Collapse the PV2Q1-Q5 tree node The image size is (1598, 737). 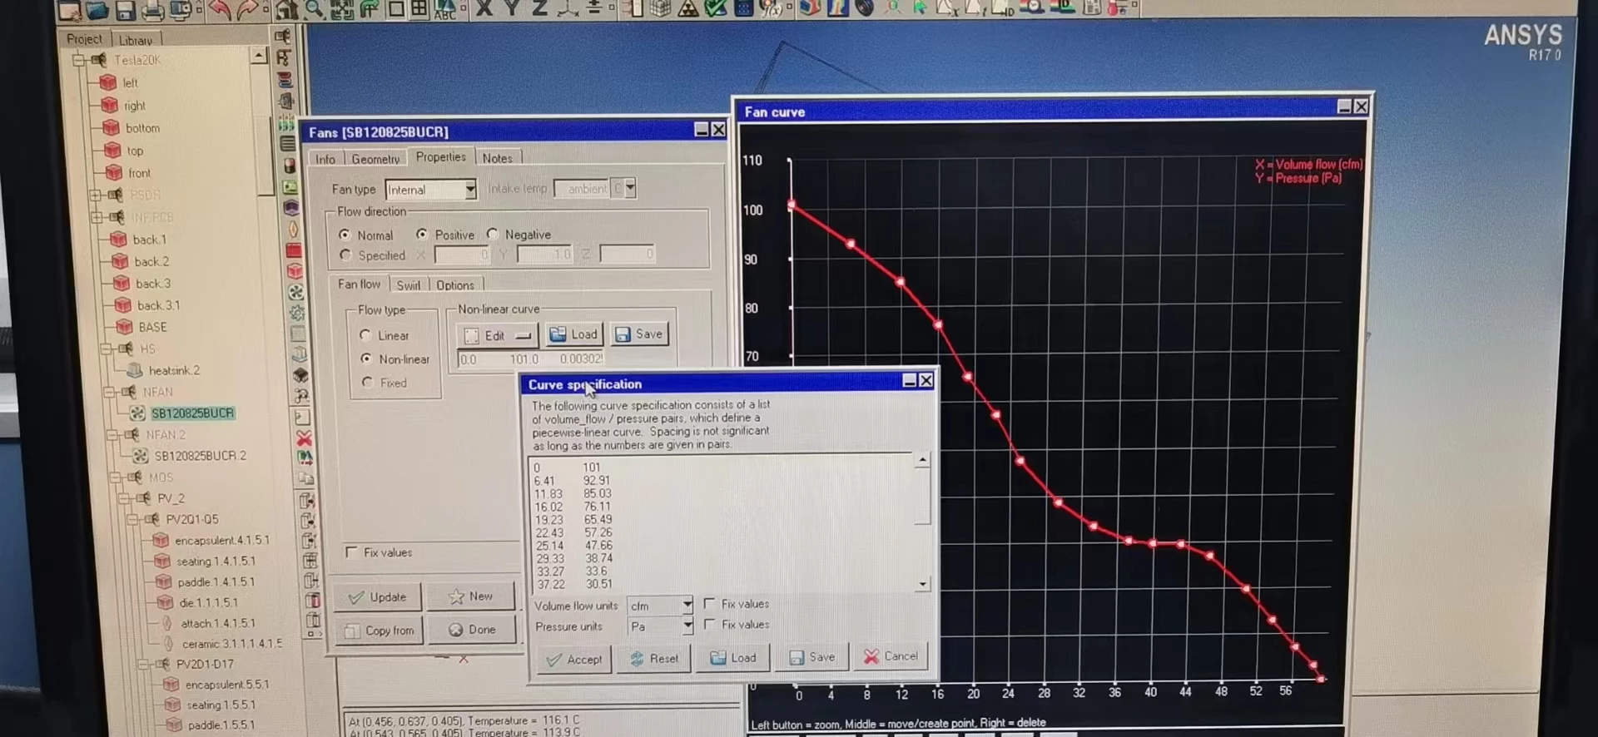tap(133, 519)
